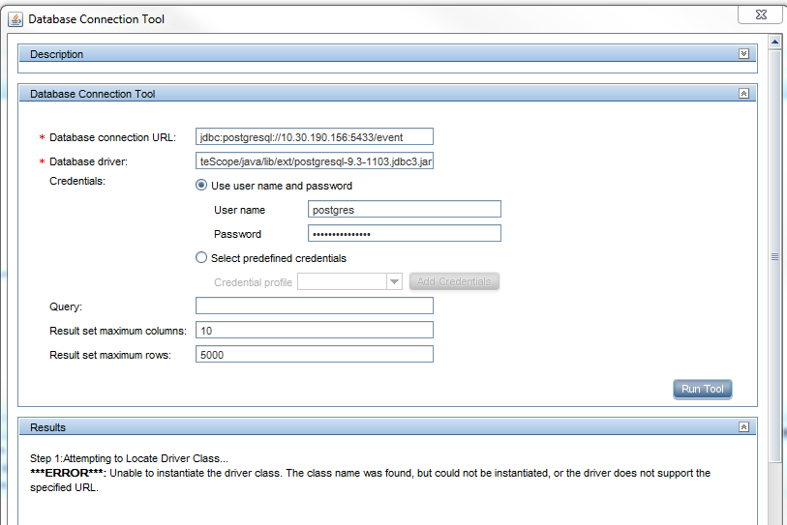This screenshot has width=787, height=525.
Task: Focus the Database driver text field
Action: click(x=314, y=161)
